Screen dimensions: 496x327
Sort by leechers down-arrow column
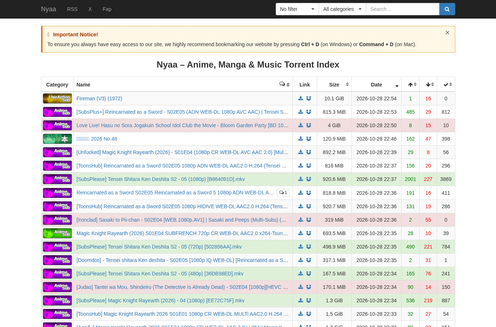click(x=428, y=84)
